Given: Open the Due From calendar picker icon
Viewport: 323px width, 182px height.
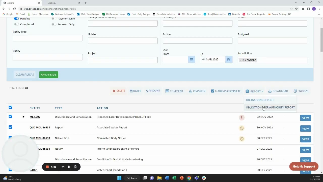Looking at the screenshot, I should pyautogui.click(x=192, y=59).
